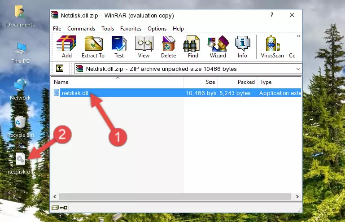The image size is (345, 222).
Task: Select the Recycle Bin desktop icon
Action: pos(20,126)
